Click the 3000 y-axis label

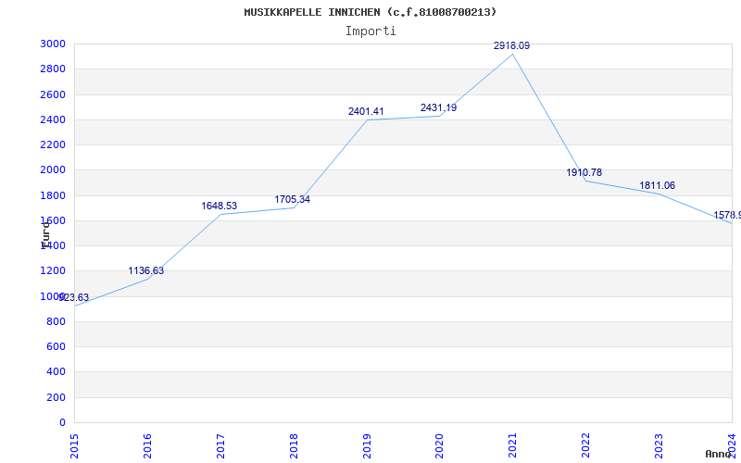tap(53, 44)
